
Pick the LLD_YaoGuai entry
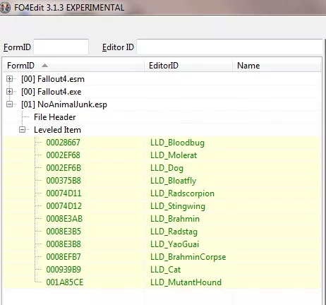162,244
